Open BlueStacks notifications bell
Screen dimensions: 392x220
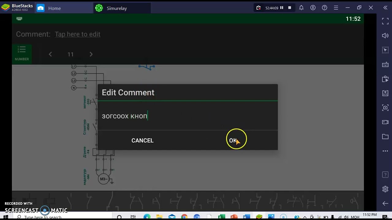[301, 8]
